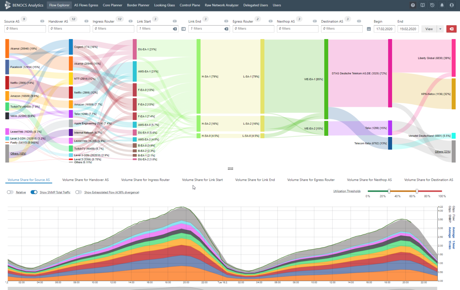The image size is (460, 290).
Task: Click the column icon between Link filters
Action: pyautogui.click(x=183, y=29)
